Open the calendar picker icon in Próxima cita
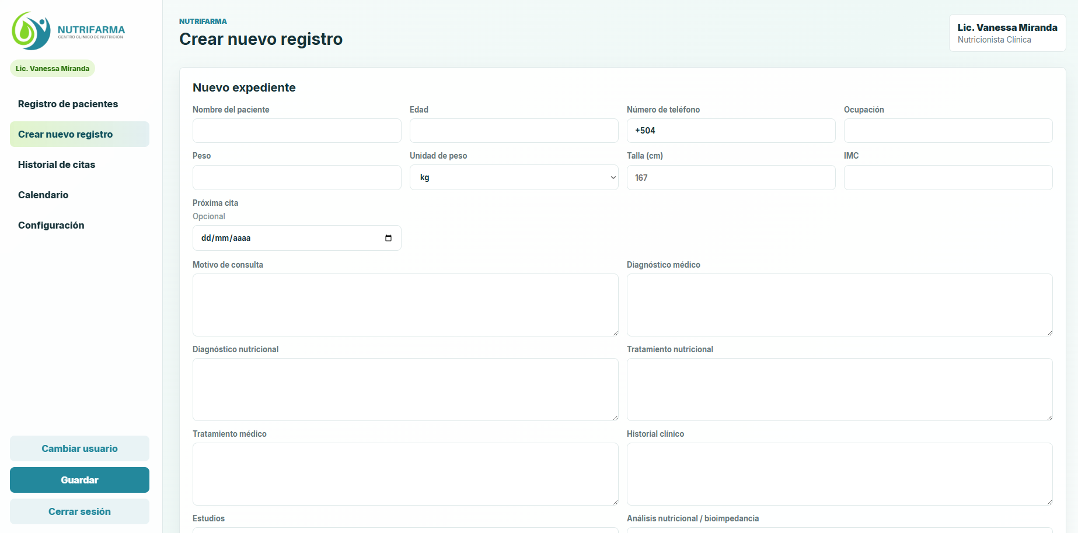Viewport: 1078px width, 533px height. (x=388, y=238)
